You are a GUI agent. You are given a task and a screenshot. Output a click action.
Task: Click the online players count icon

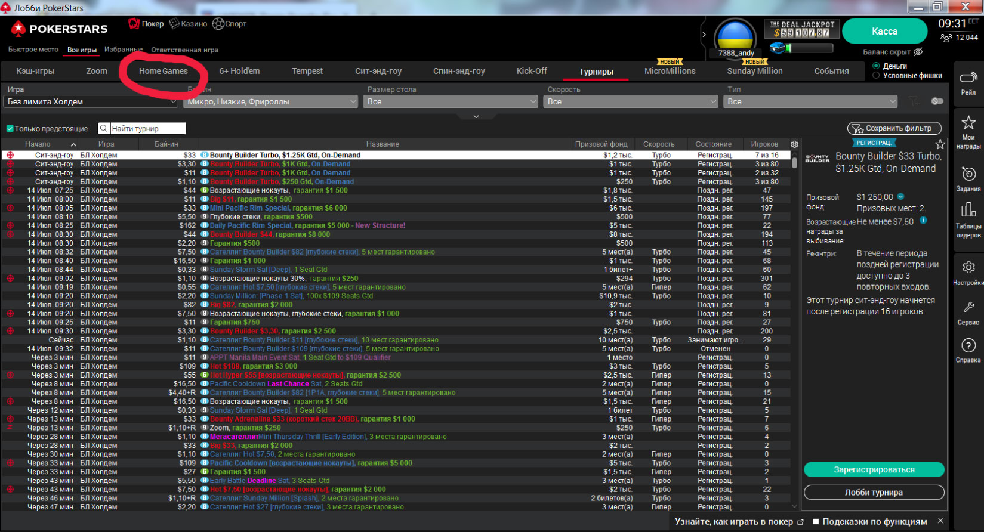[x=946, y=38]
